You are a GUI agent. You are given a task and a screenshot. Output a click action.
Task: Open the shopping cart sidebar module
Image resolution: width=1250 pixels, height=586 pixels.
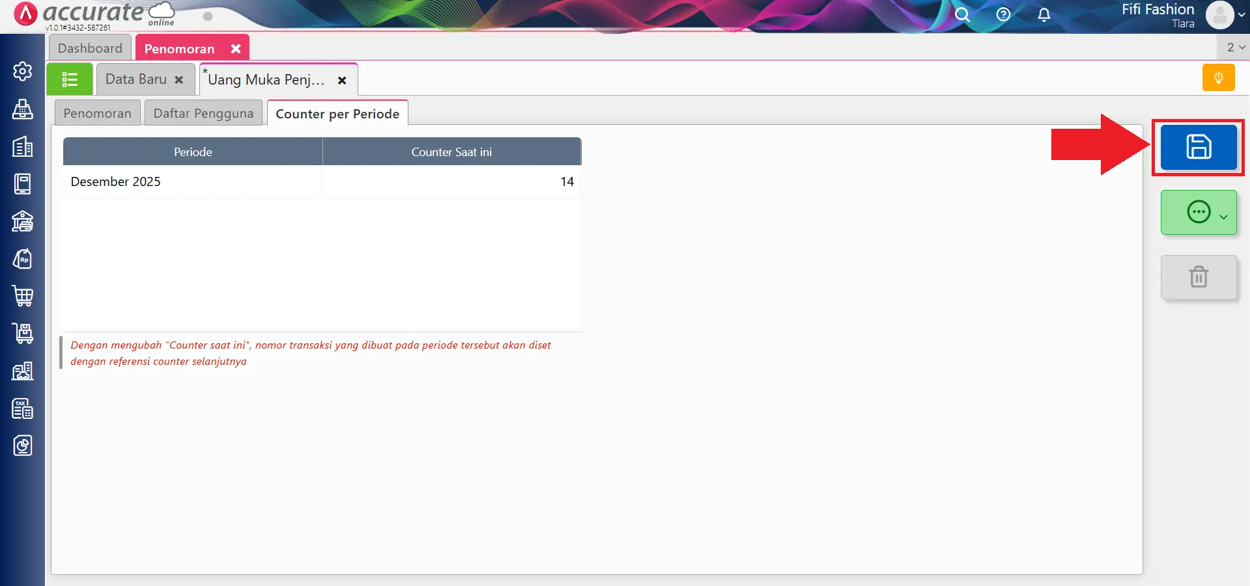pyautogui.click(x=23, y=296)
